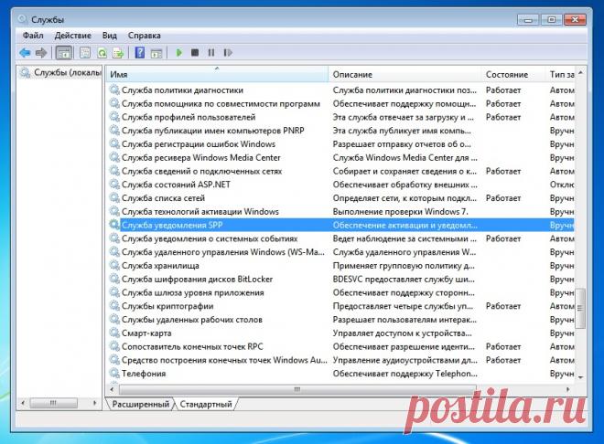Click the vertical scrollbar down arrow

click(x=580, y=377)
